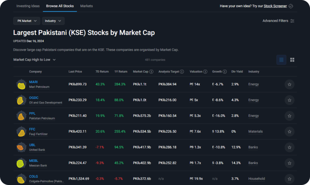The image size is (310, 185).
Task: Click the Div Yield column header
Action: 237,72
